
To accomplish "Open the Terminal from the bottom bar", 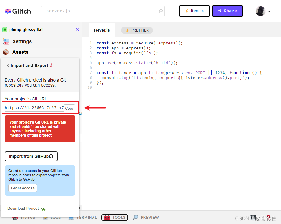I will click(83, 218).
